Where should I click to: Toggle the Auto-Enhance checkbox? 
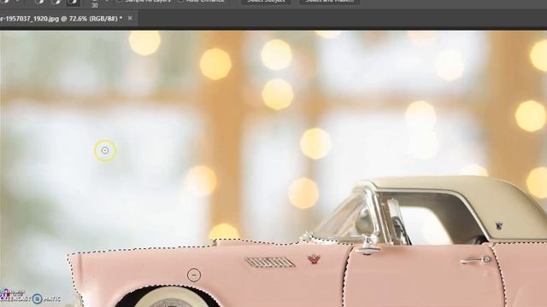pyautogui.click(x=180, y=1)
